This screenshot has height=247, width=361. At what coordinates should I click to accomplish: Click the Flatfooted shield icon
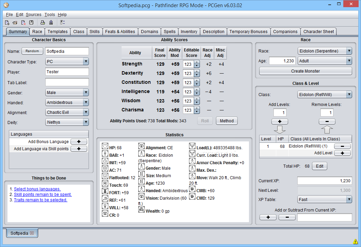[105, 176]
